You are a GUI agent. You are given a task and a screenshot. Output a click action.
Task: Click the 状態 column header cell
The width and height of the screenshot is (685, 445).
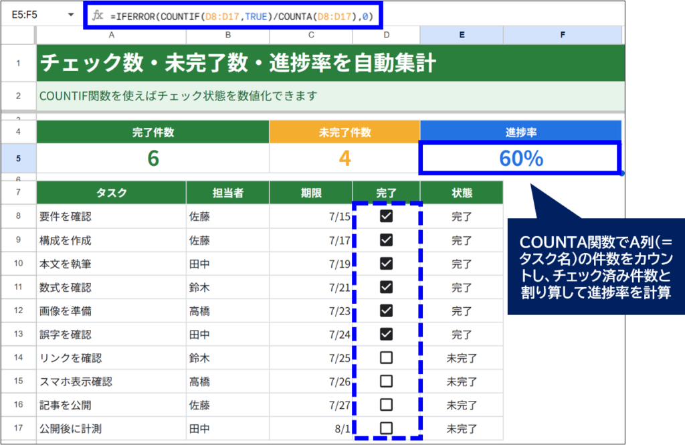(462, 193)
